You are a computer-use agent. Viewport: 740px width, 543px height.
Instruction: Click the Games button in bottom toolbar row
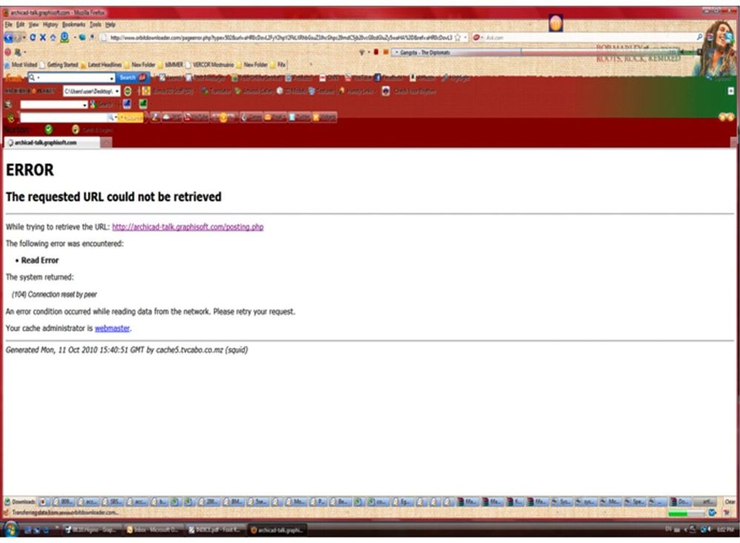[x=252, y=117]
